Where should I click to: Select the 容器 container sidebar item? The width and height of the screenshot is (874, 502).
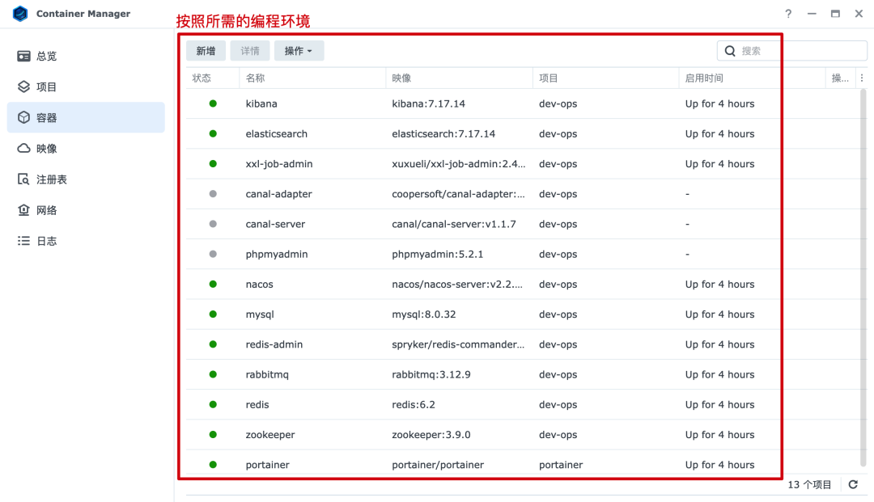pyautogui.click(x=86, y=117)
